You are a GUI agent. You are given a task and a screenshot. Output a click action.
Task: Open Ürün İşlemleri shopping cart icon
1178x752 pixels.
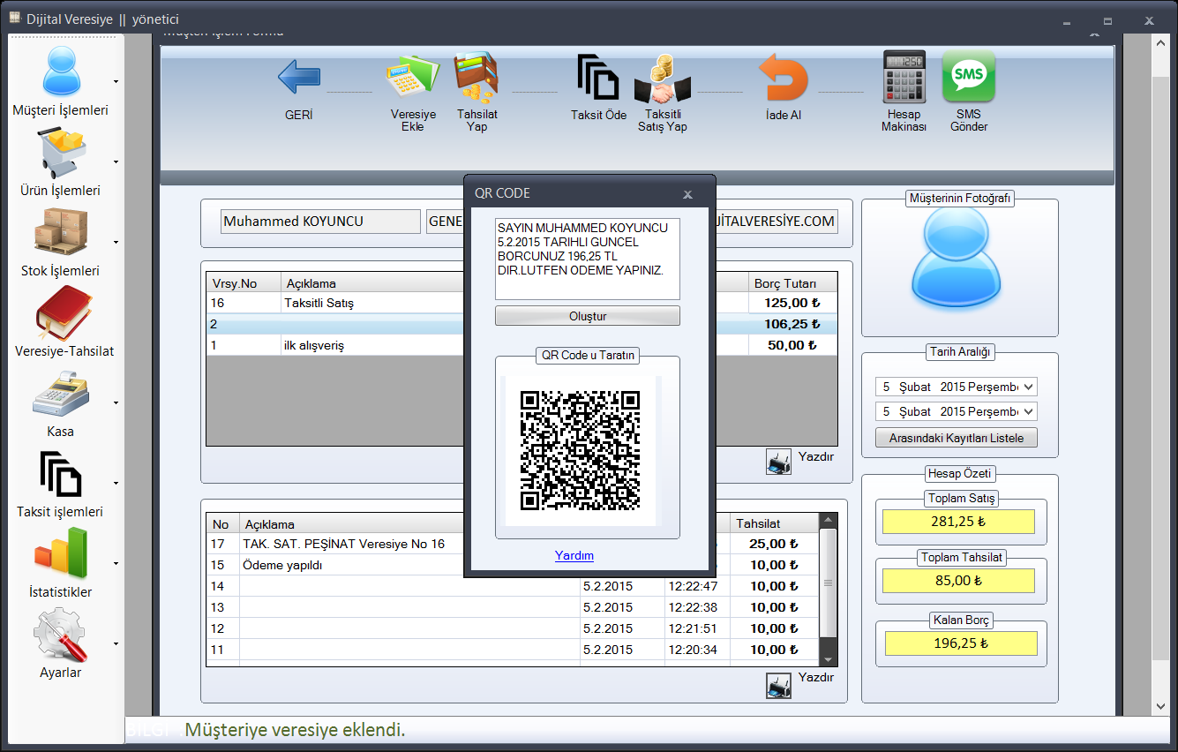click(61, 154)
